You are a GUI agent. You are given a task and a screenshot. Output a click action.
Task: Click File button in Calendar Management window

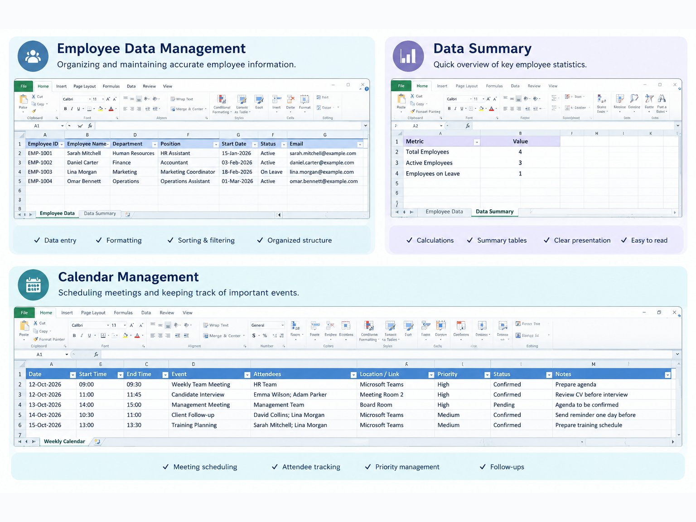pos(24,313)
